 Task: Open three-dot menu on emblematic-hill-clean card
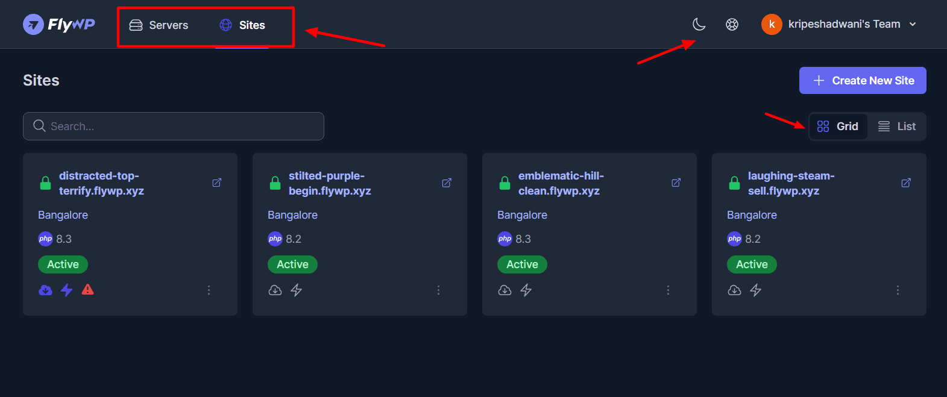pos(668,290)
